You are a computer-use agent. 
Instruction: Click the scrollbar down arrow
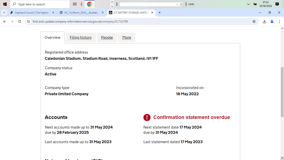coord(282,158)
